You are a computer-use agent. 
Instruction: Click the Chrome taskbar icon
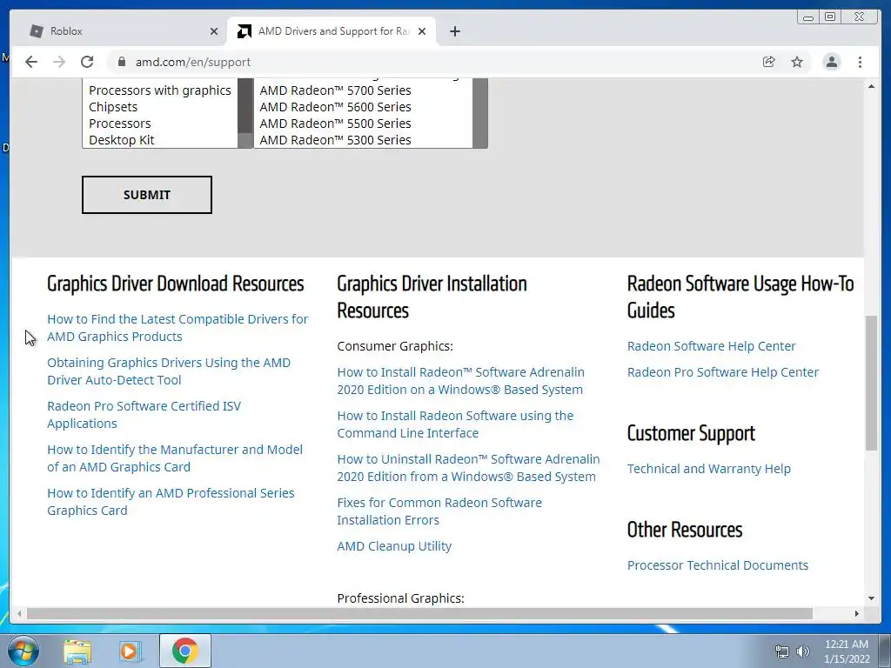pos(184,651)
